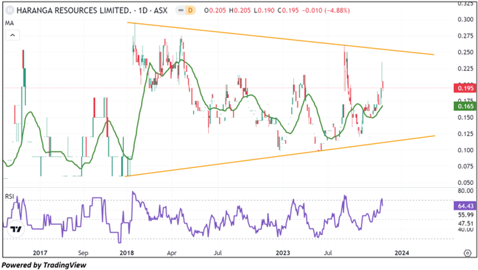Click the 0.125 price scale label
This screenshot has height=270, width=478.
(x=466, y=134)
